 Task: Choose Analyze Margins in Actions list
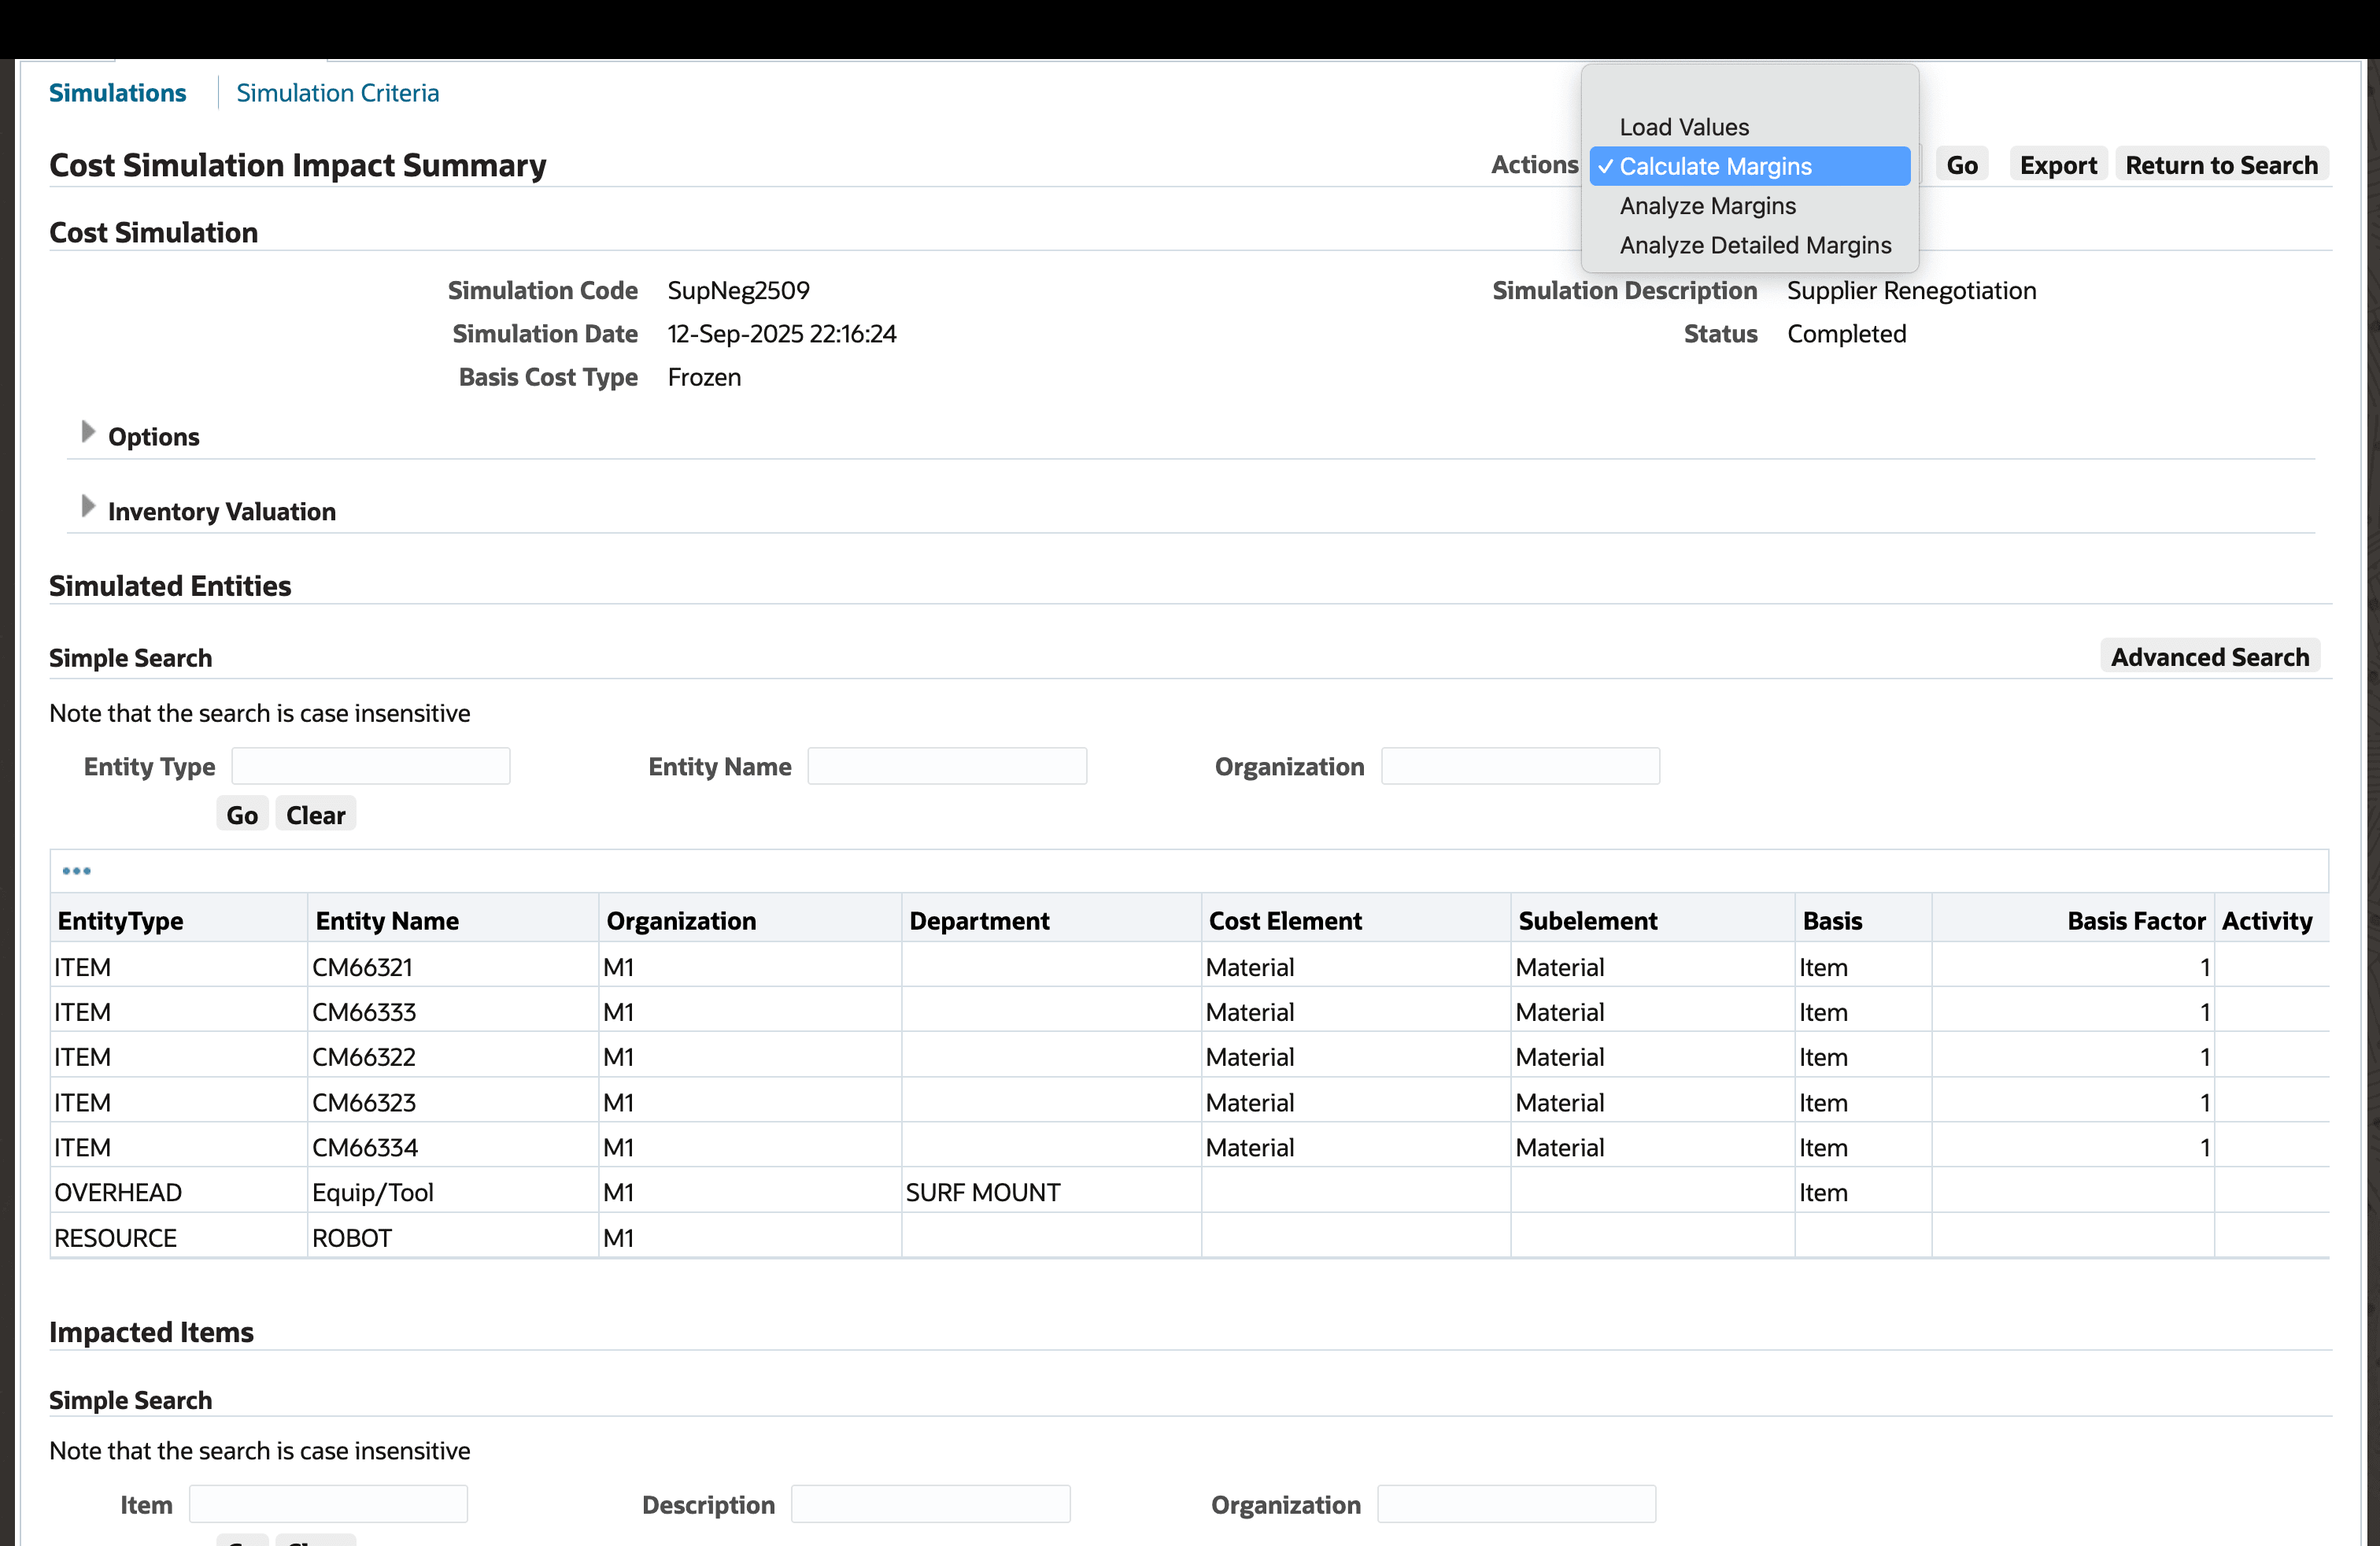pos(1707,206)
